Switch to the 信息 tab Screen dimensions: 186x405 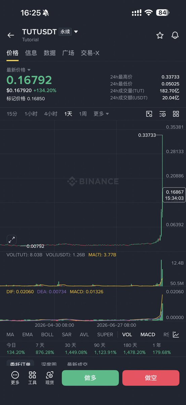click(x=31, y=53)
